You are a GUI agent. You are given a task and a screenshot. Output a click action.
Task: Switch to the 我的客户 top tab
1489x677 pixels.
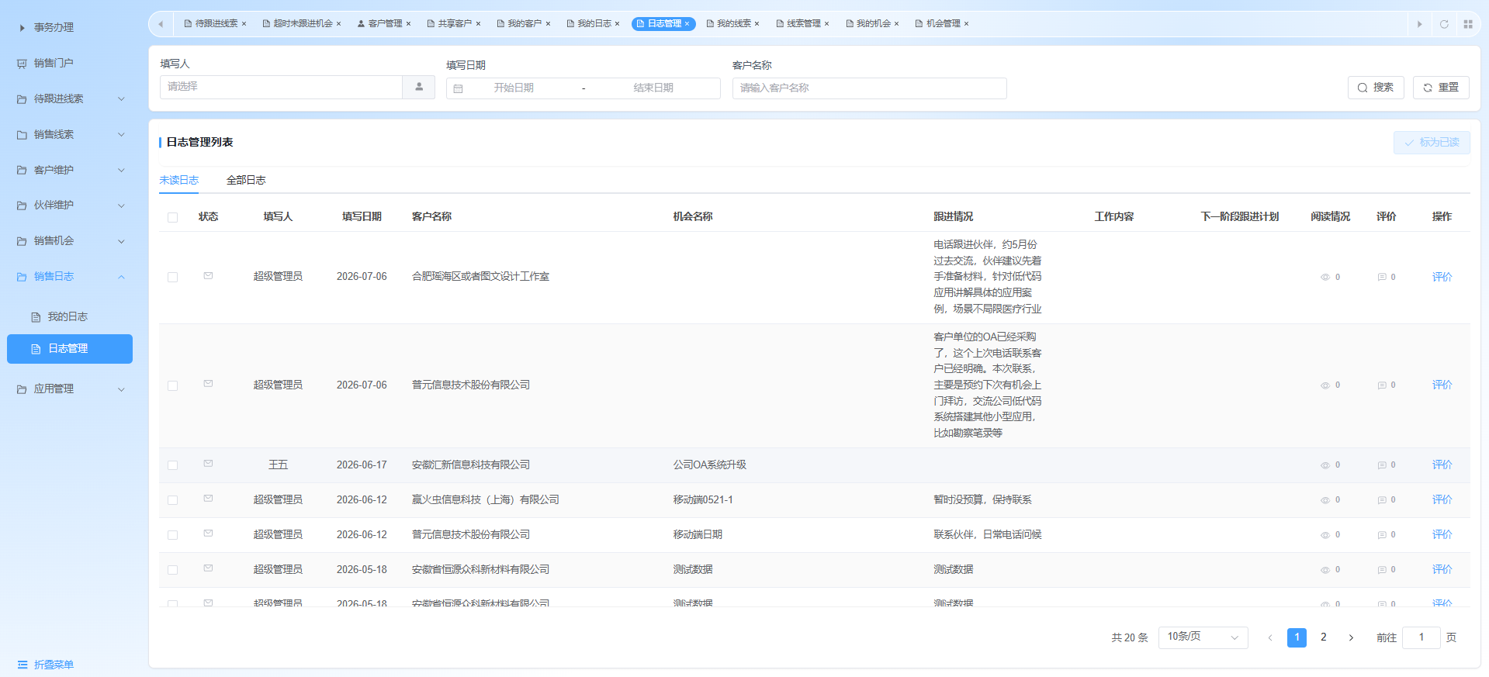[524, 24]
